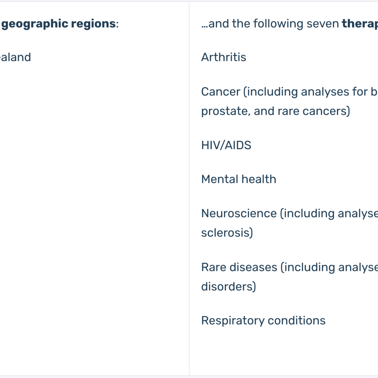This screenshot has height=378, width=378.
Task: Click the bold 'geographic regions' heading
Action: (x=59, y=24)
